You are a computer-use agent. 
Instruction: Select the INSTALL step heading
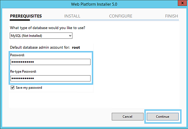[72, 16]
